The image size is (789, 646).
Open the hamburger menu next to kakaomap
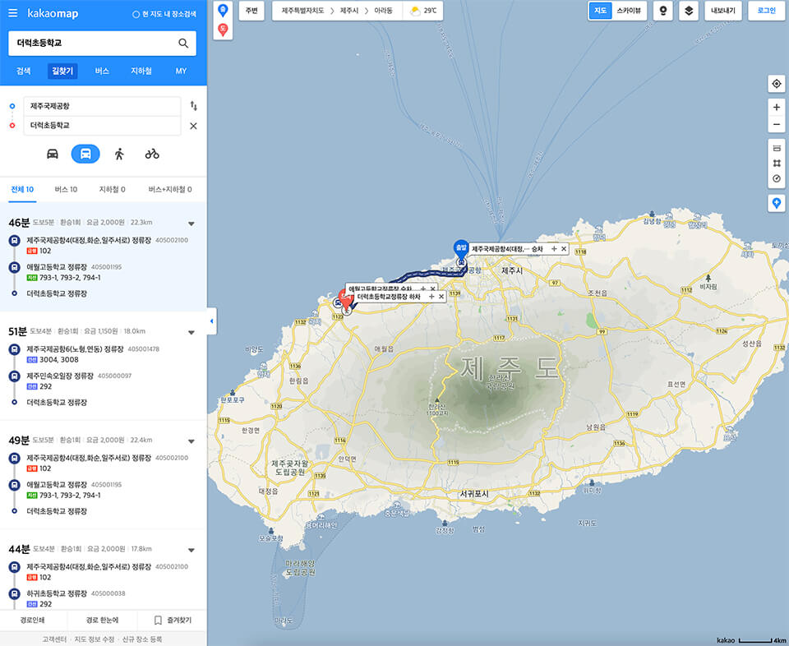pyautogui.click(x=12, y=13)
